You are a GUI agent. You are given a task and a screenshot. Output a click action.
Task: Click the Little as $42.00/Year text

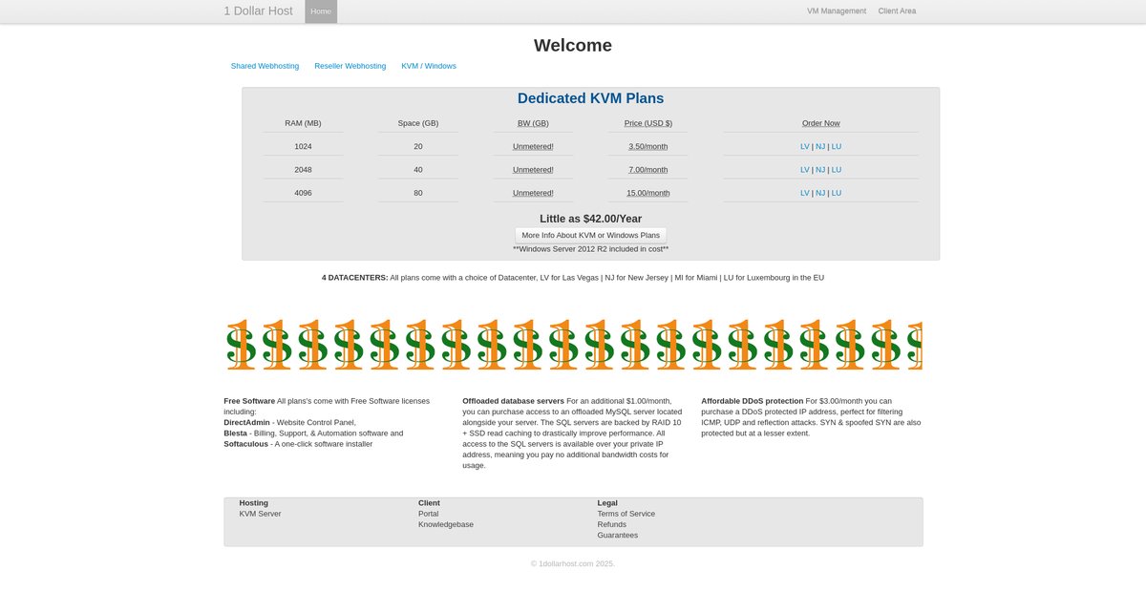590,219
